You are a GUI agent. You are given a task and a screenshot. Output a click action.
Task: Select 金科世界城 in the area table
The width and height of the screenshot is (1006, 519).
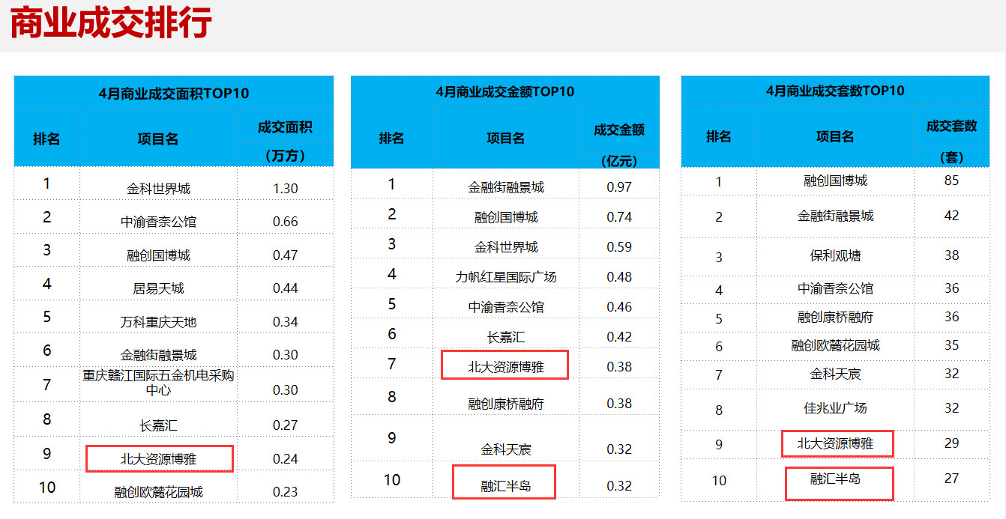(158, 189)
